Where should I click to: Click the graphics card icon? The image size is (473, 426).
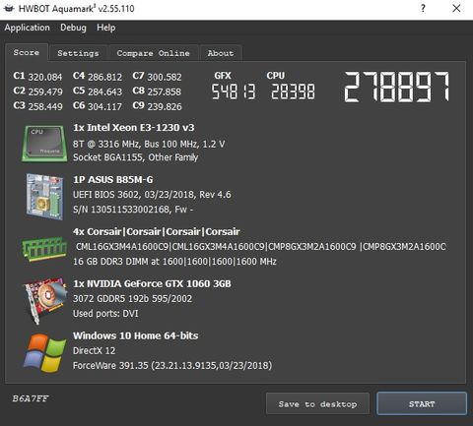(x=45, y=301)
